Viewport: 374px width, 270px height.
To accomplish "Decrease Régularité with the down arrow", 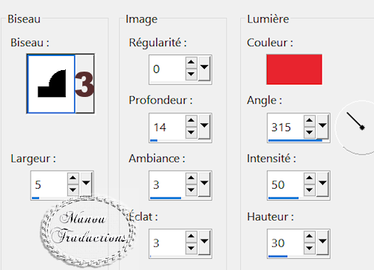I will click(191, 74).
